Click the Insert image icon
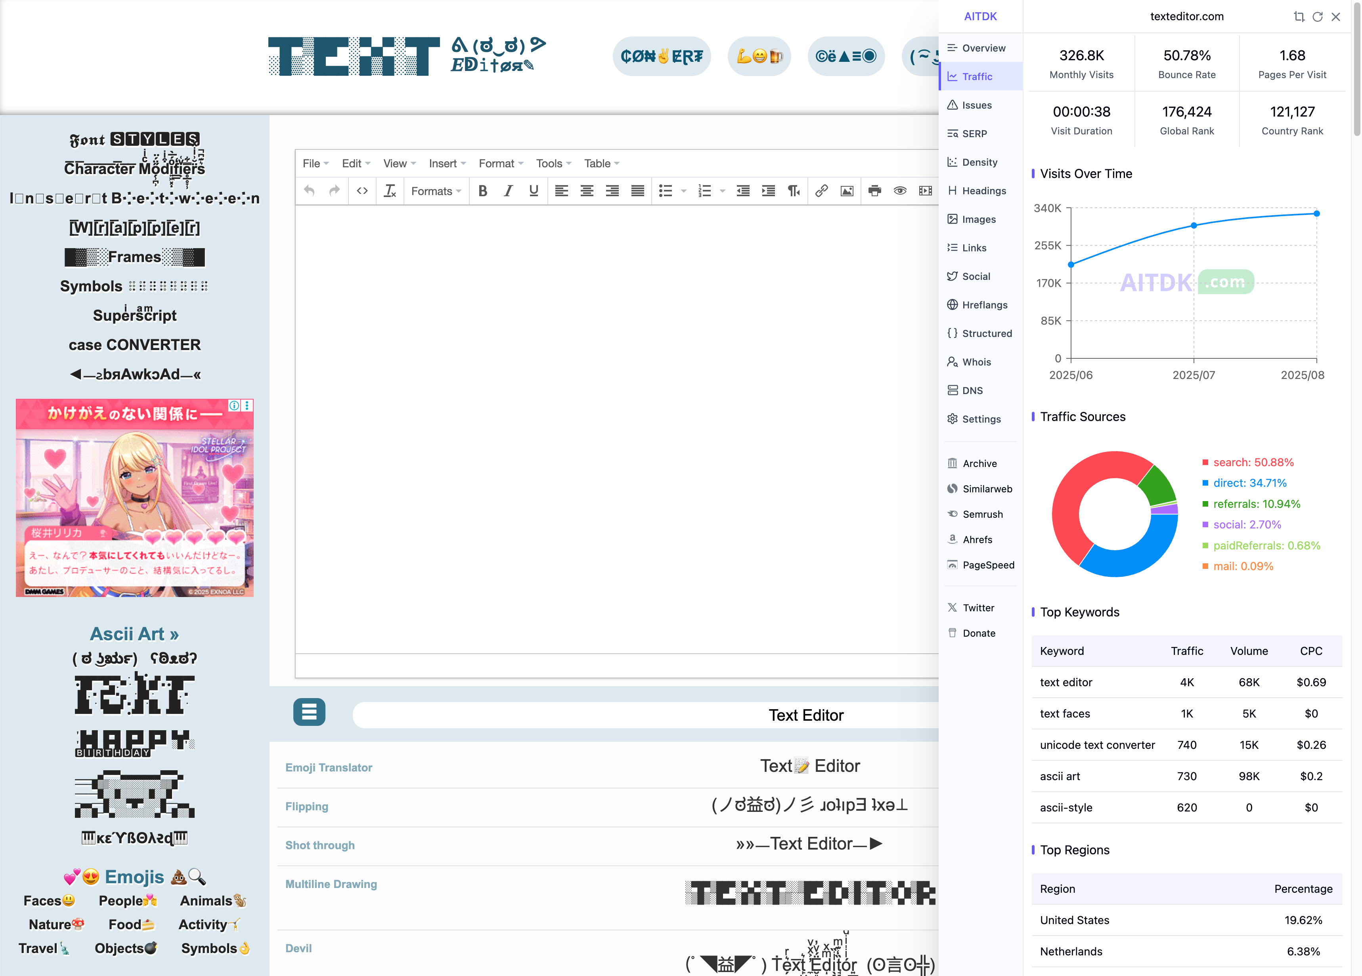The image size is (1362, 976). point(847,191)
